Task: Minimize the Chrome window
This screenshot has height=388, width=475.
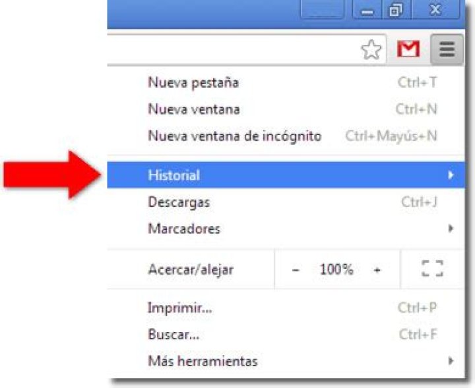Action: tap(367, 10)
